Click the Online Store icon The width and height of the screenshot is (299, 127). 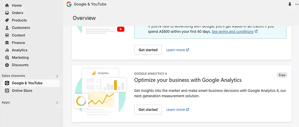click(7, 91)
